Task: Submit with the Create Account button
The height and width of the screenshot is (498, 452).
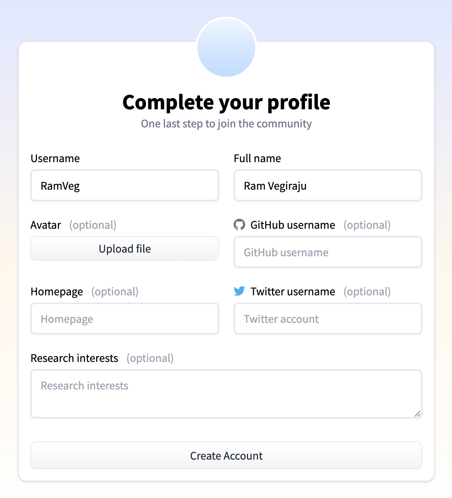Action: pyautogui.click(x=226, y=456)
